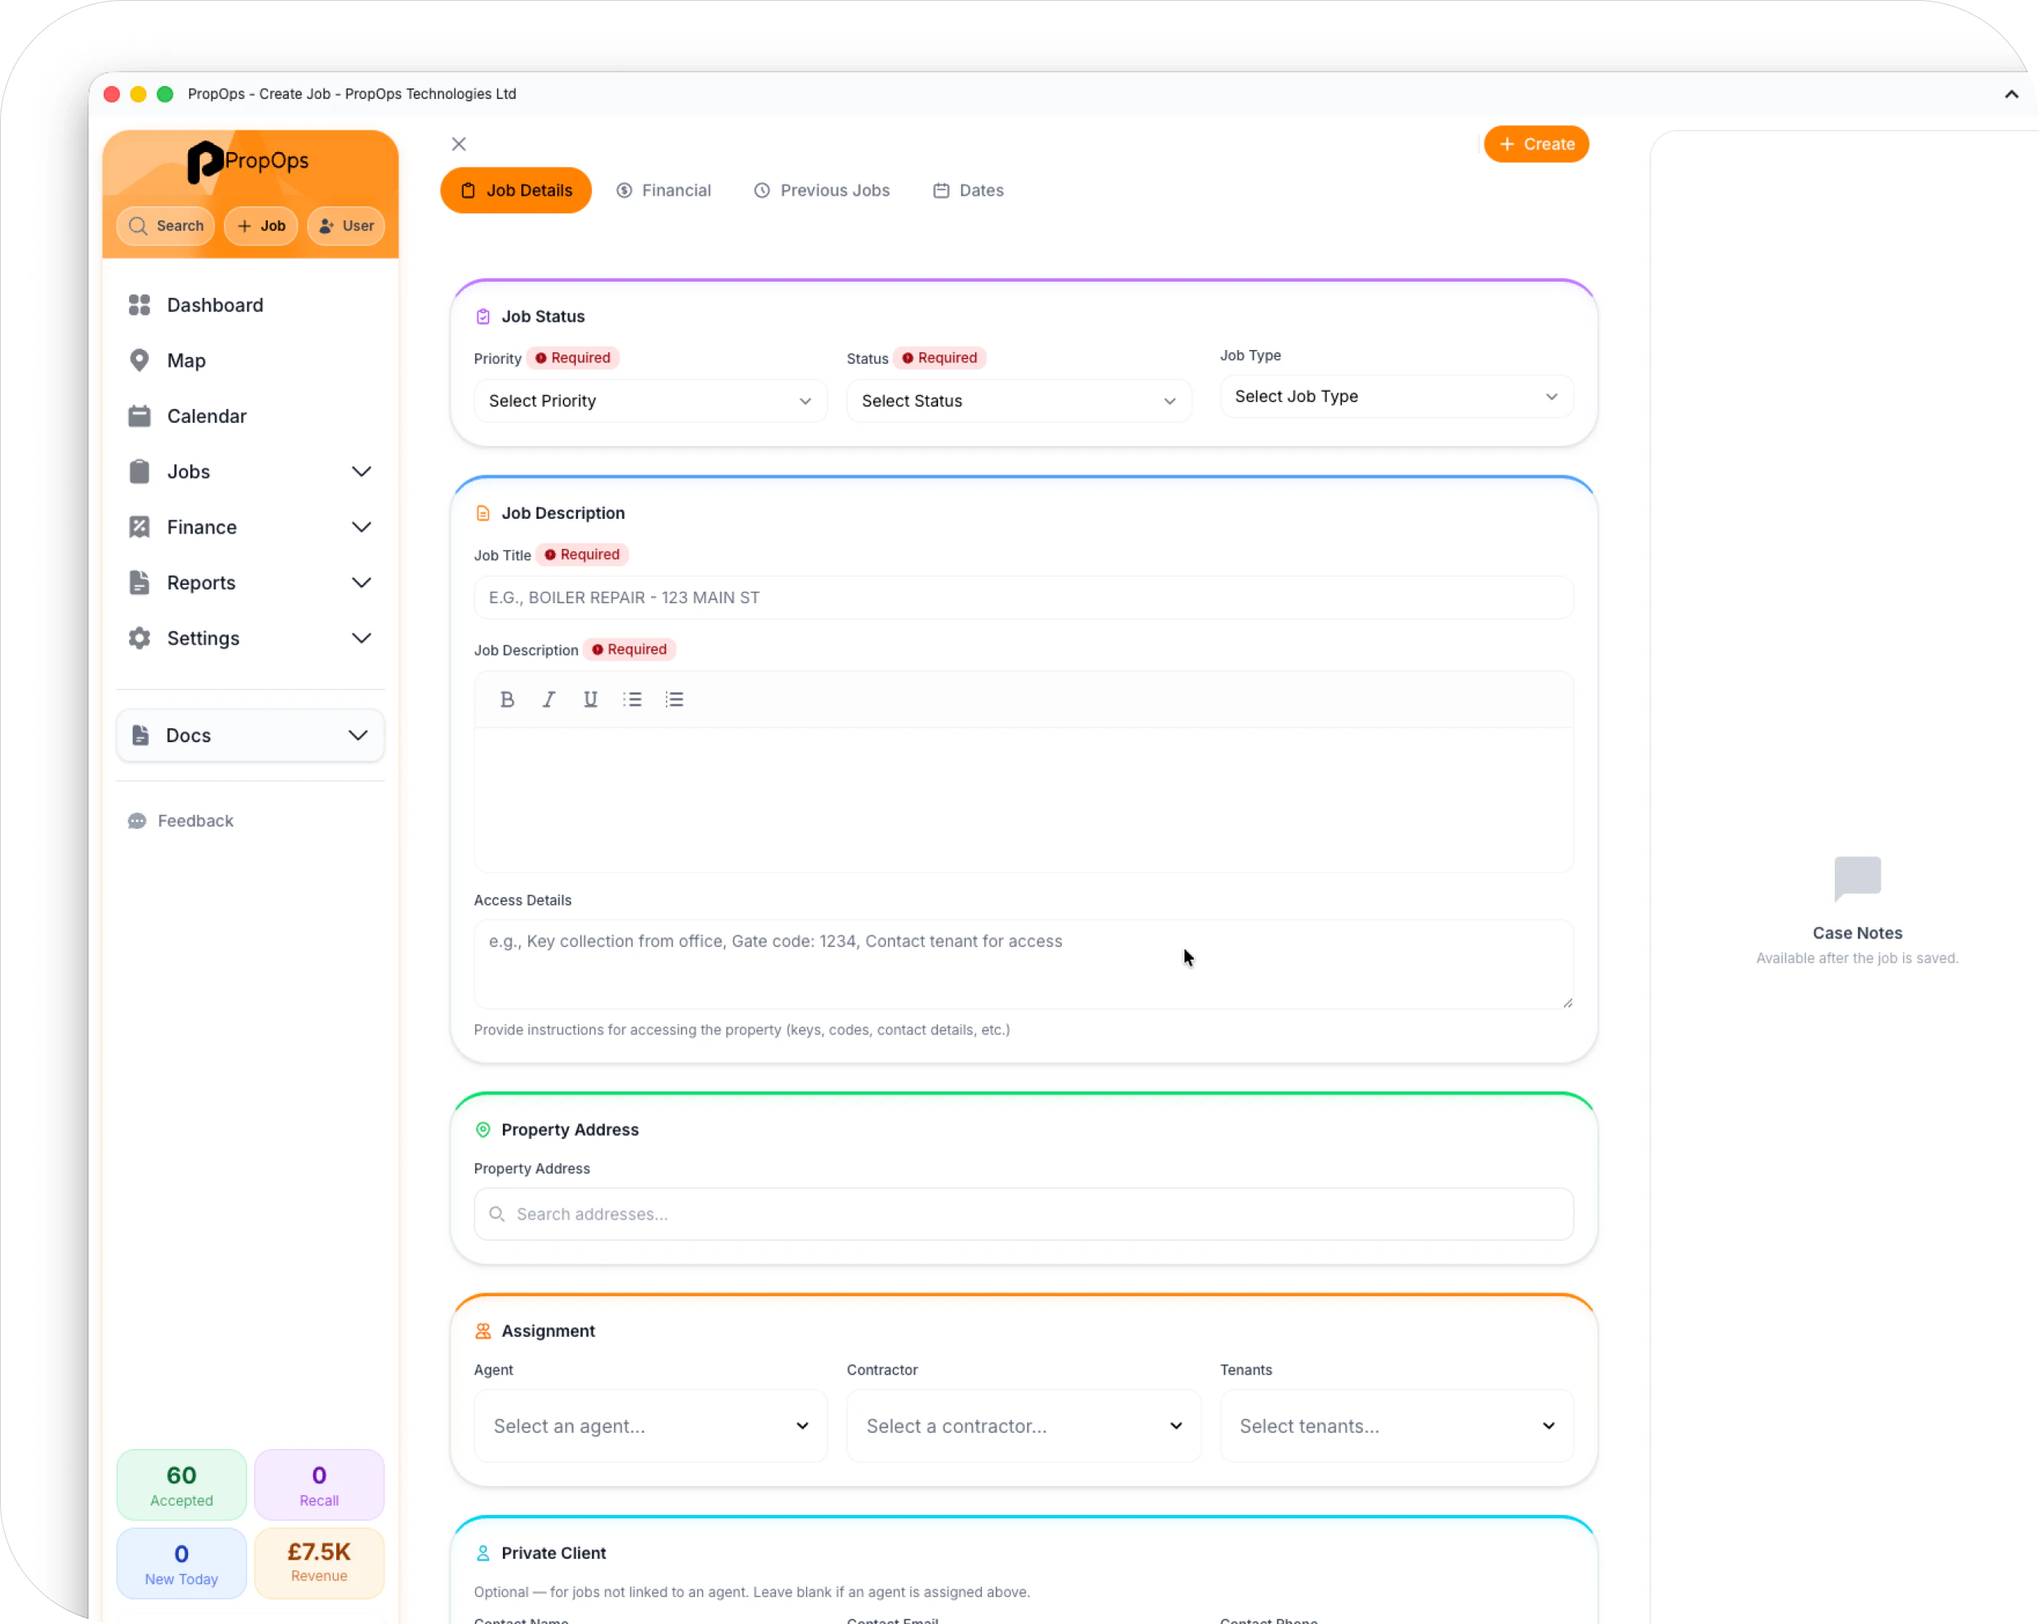Viewport: 2039px width, 1624px height.
Task: Click the Finance chart icon
Action: pyautogui.click(x=140, y=527)
